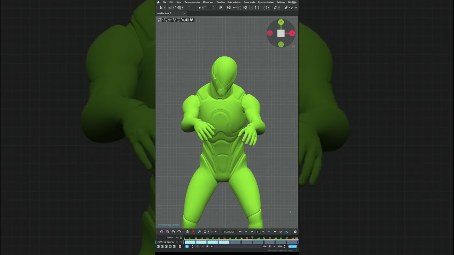The height and width of the screenshot is (255, 454).
Task: Open the Settings menu
Action: [x=281, y=2]
